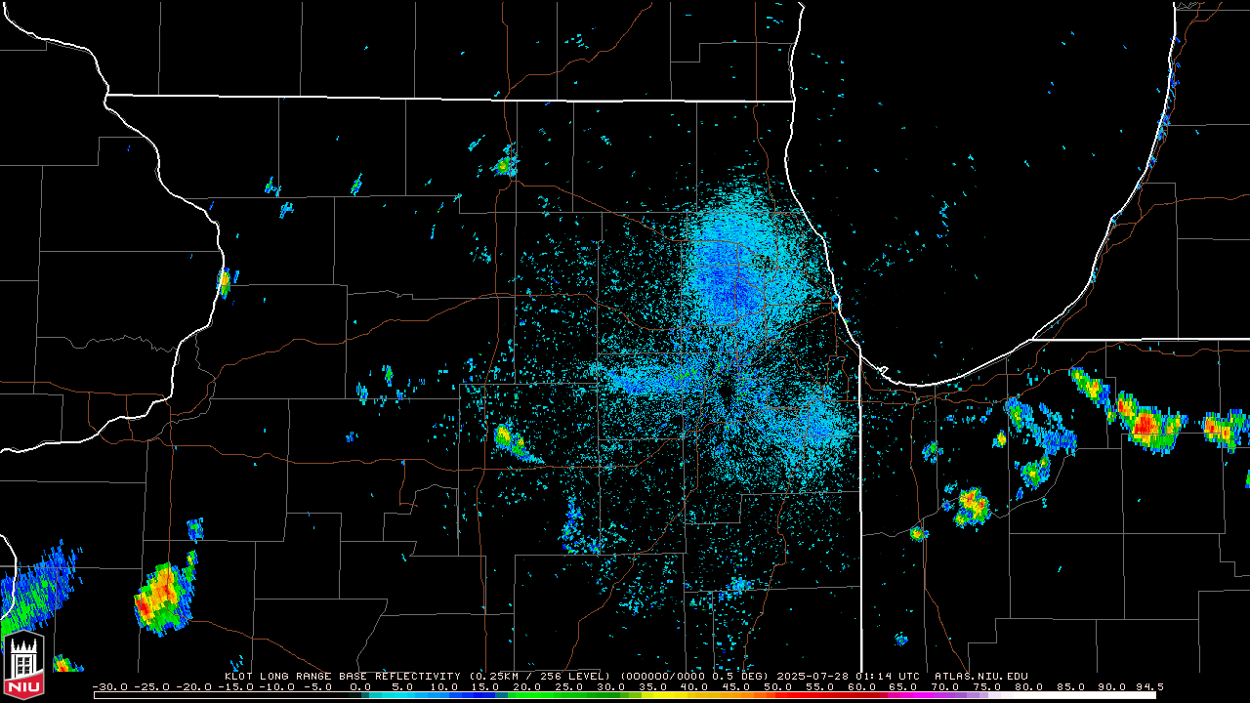
Task: Click the ATLAS.NIU.EDU text
Action: pos(981,676)
